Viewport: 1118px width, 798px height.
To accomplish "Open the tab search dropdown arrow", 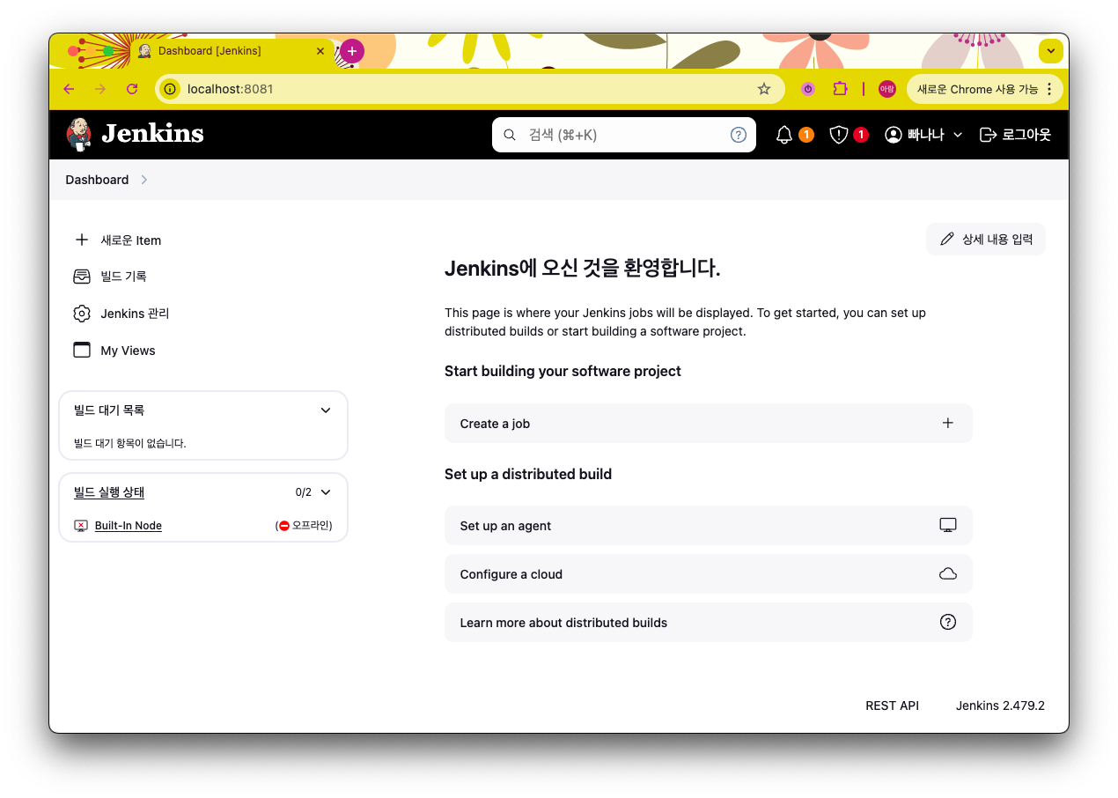I will tap(1050, 51).
